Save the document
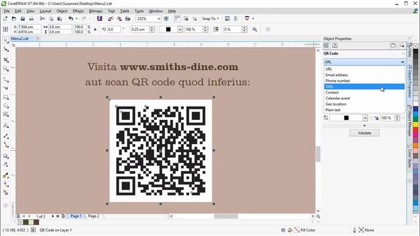Screen dimensions: 420x236 tap(22, 19)
